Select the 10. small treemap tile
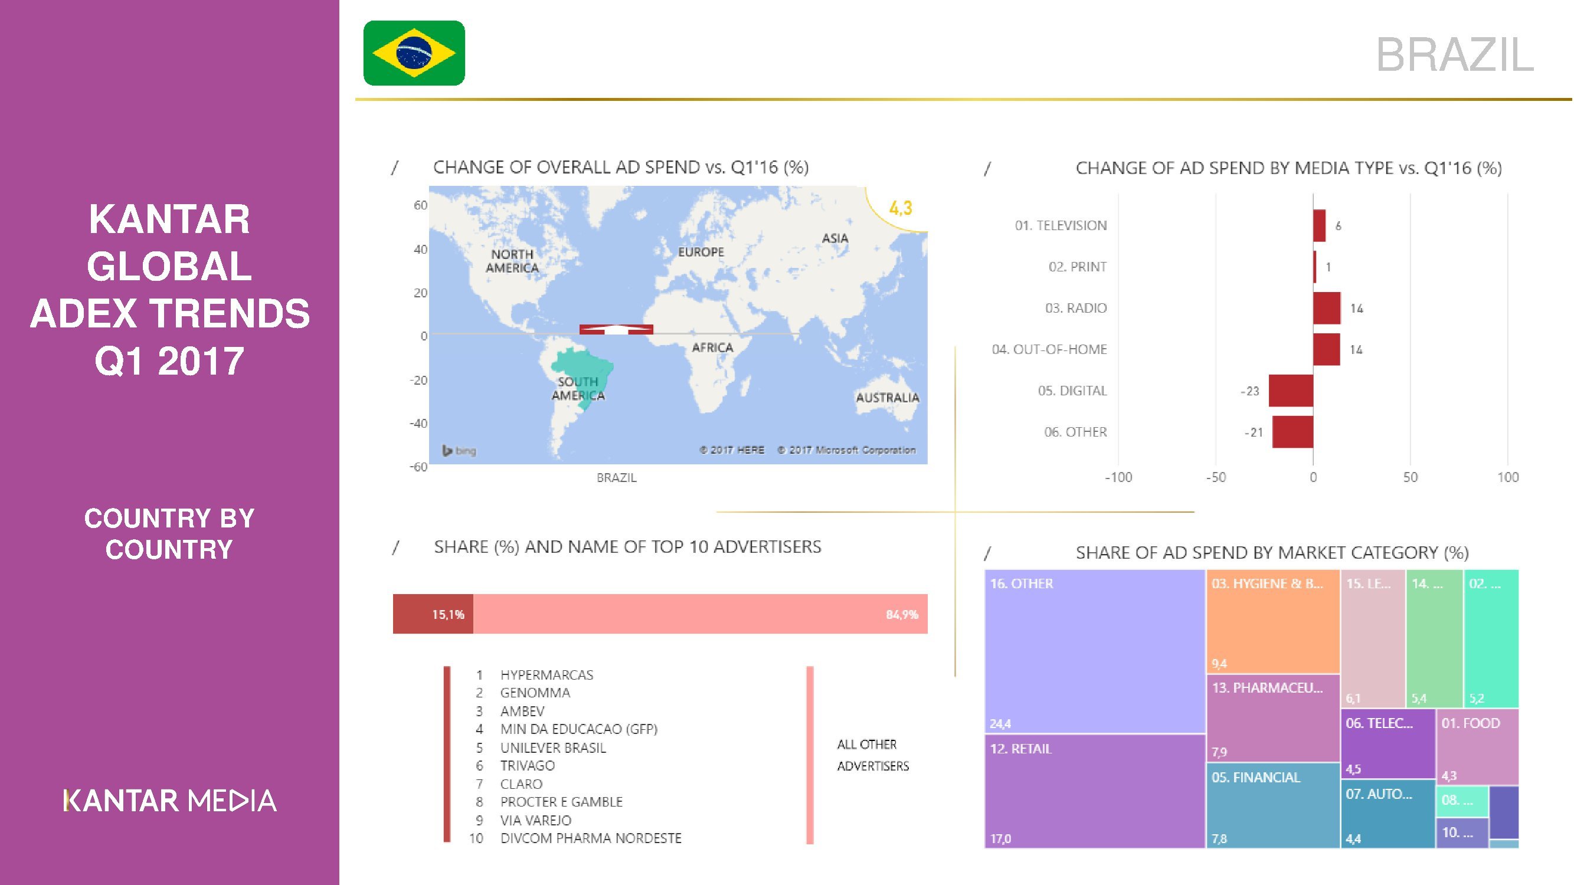Viewport: 1574px width, 885px height. coord(1461,833)
